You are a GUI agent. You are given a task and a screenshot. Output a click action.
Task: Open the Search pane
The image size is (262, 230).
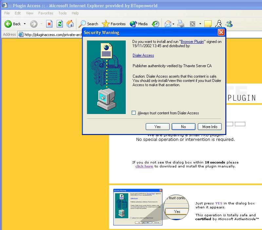[88, 24]
